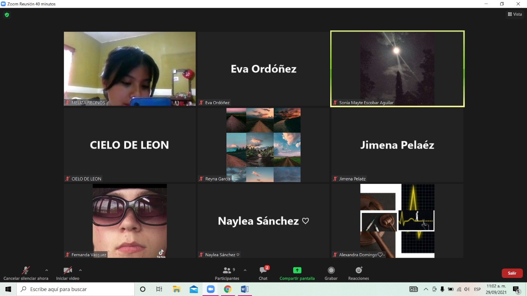Switch ESP input language indicator

point(477,289)
